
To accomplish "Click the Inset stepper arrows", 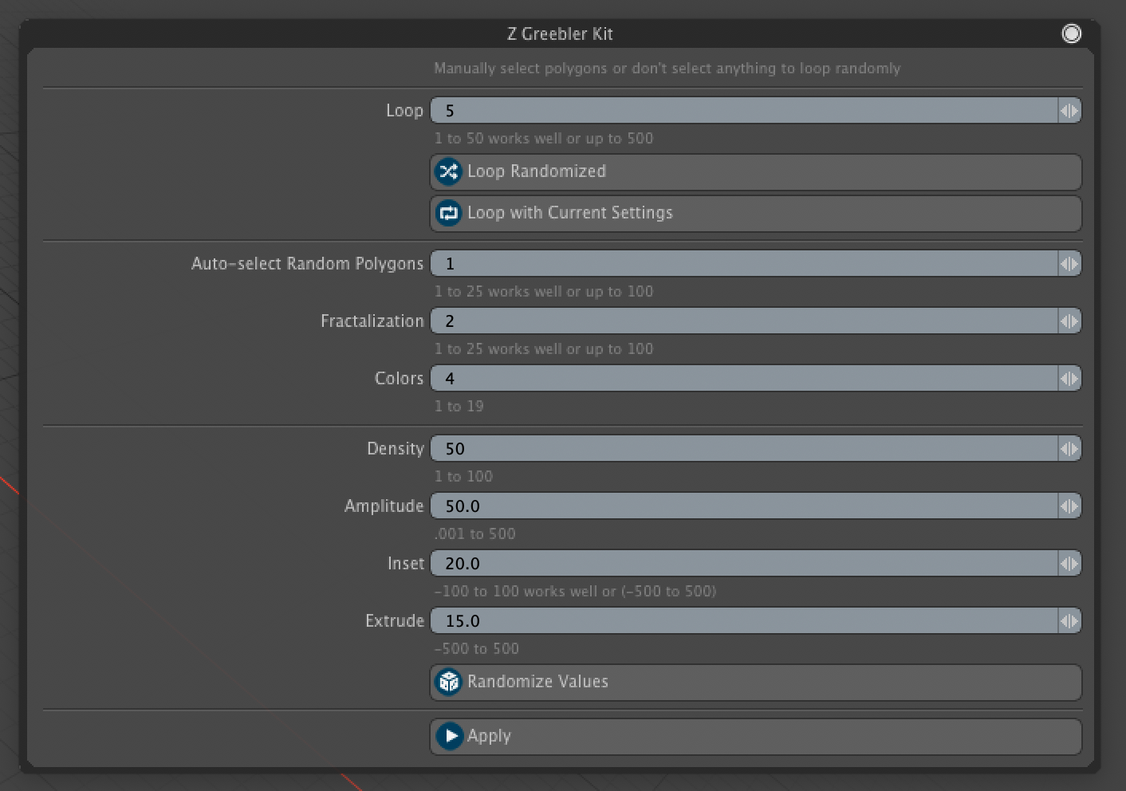I will tap(1069, 564).
